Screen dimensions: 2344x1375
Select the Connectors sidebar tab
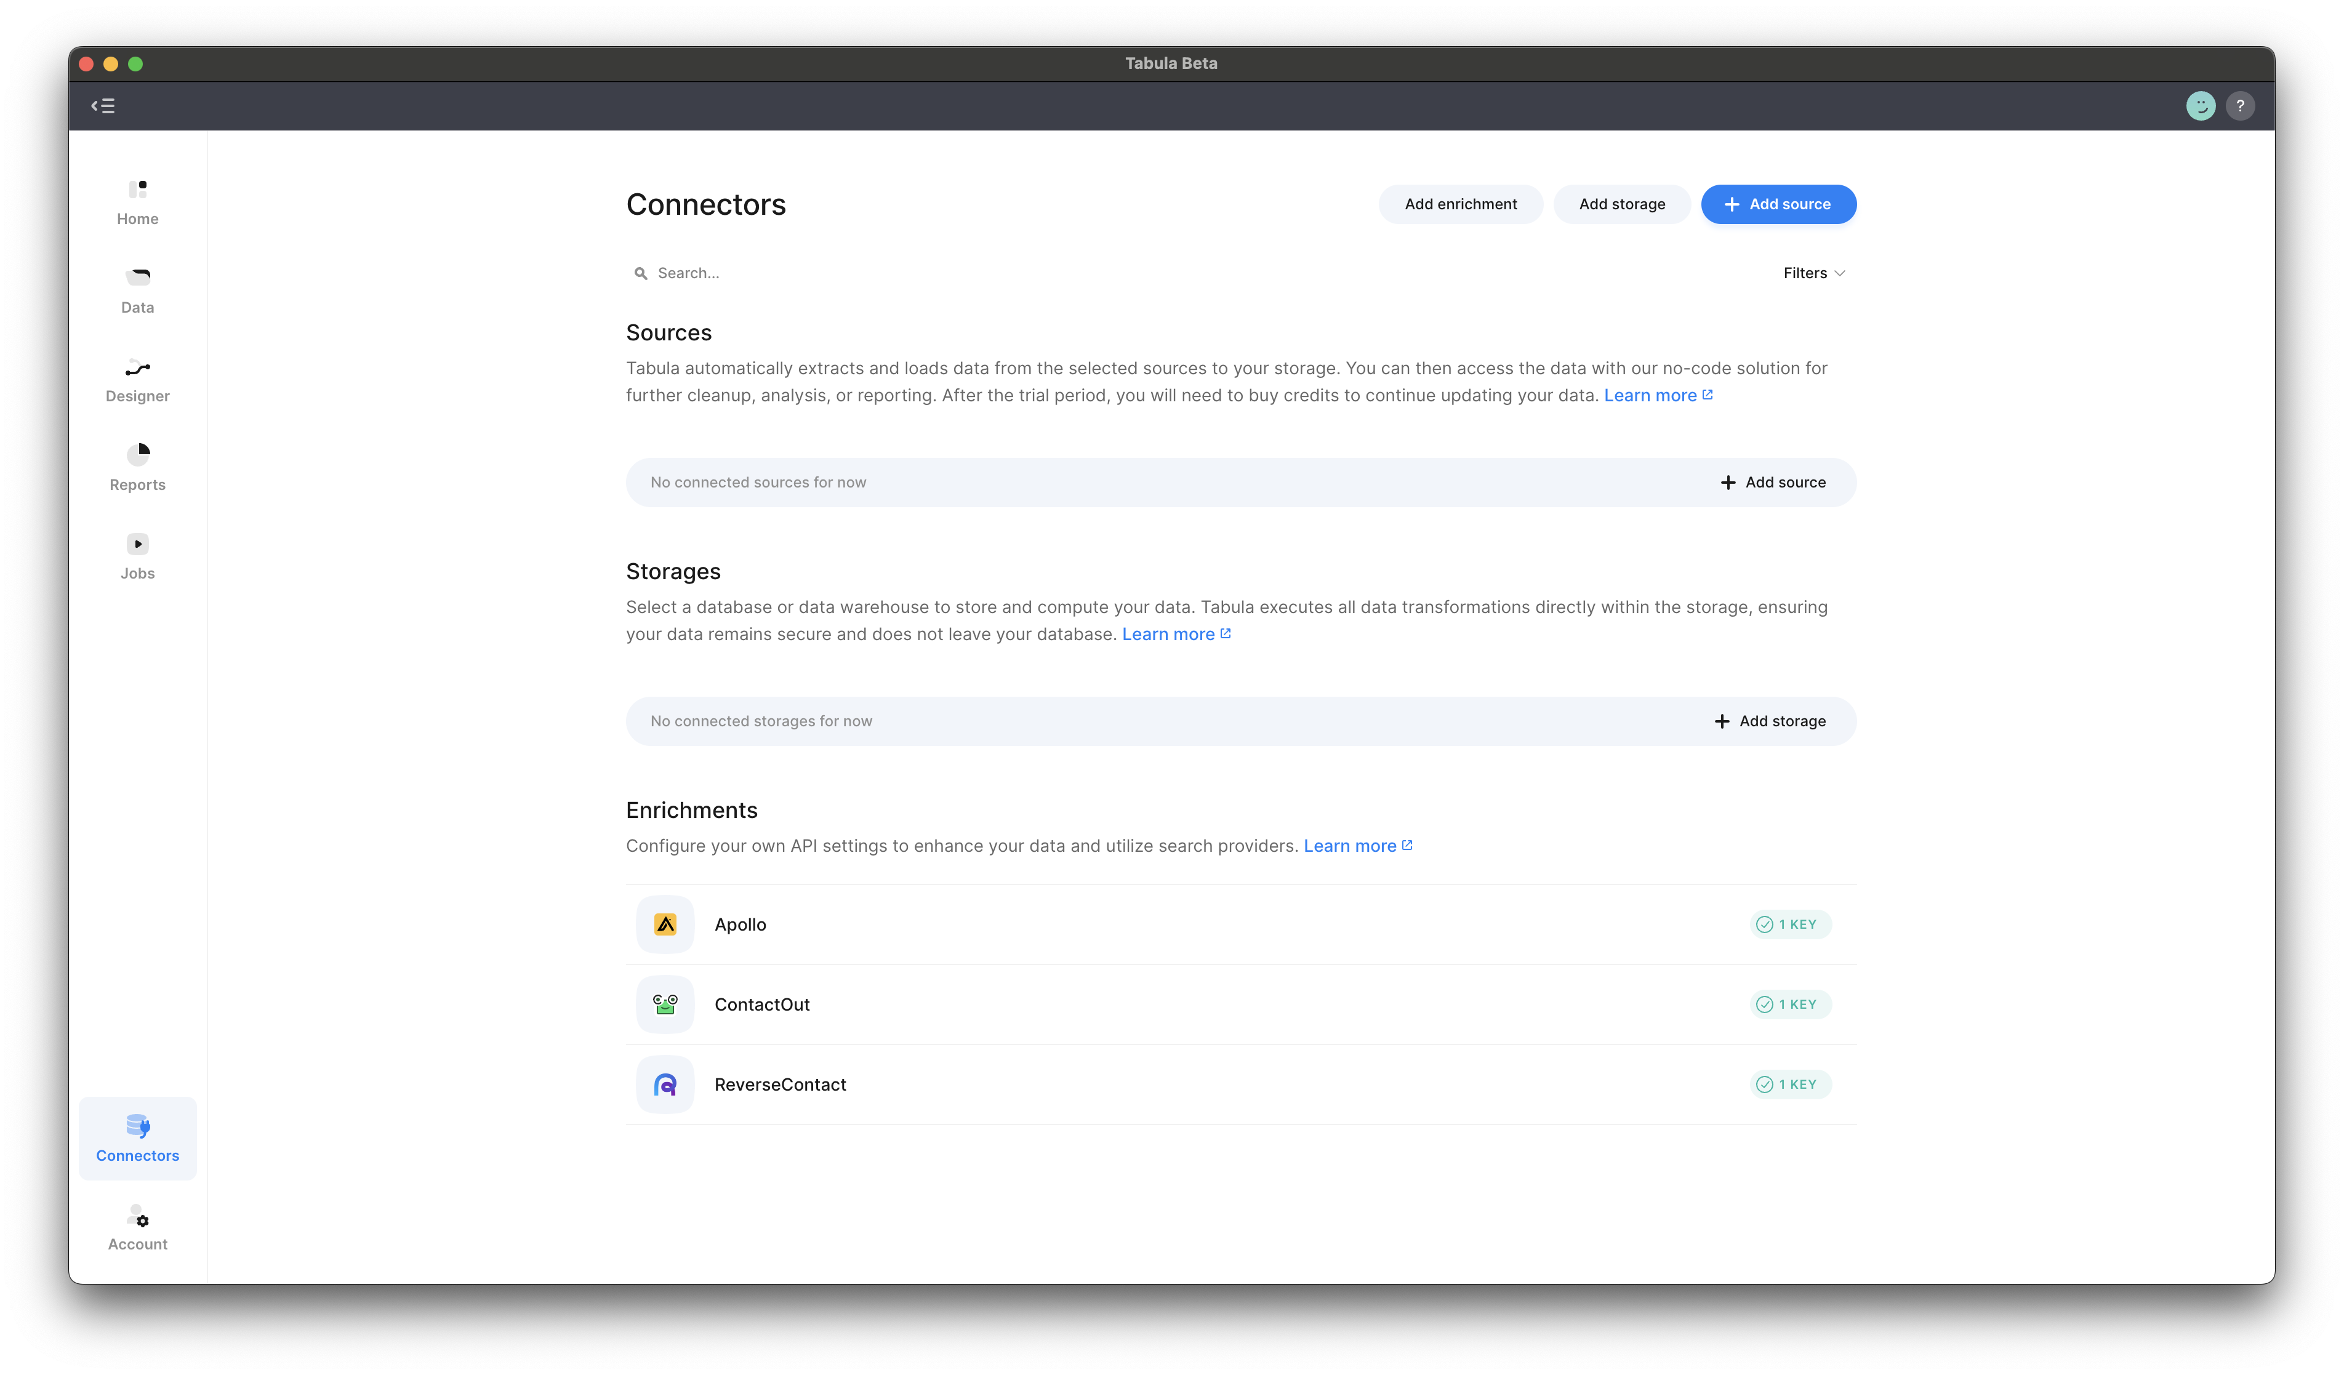pyautogui.click(x=138, y=1139)
